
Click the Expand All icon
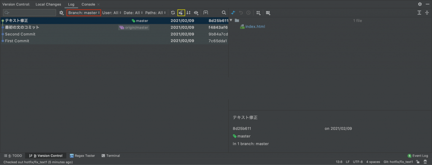pyautogui.click(x=419, y=13)
